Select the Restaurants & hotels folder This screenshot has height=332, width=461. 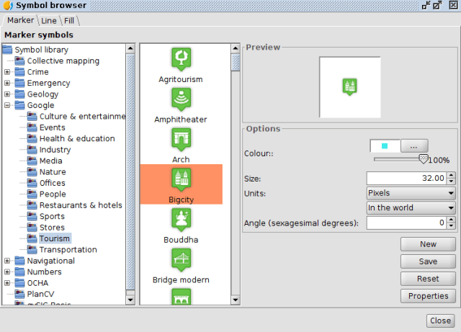point(80,205)
